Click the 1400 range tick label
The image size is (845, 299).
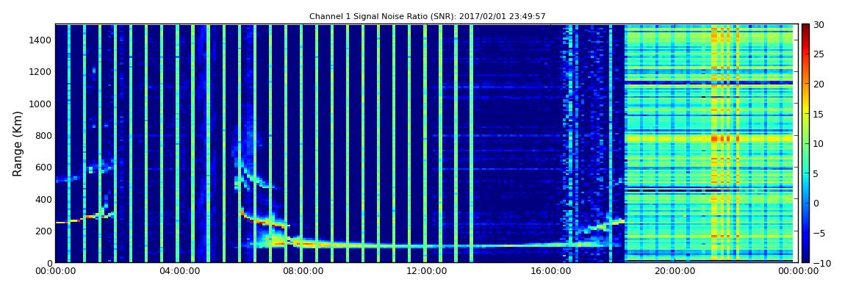click(40, 40)
